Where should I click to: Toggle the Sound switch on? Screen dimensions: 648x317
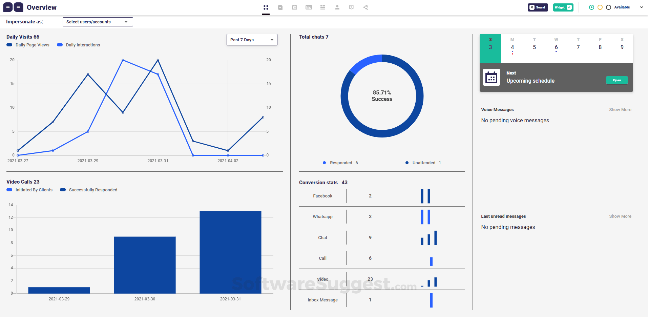click(x=538, y=7)
